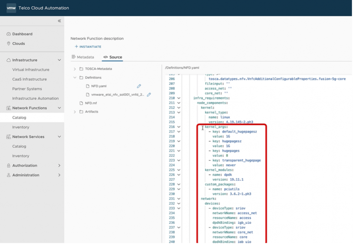Click the edit pencil next to NFD.yaml
353x244 pixels.
[139, 86]
